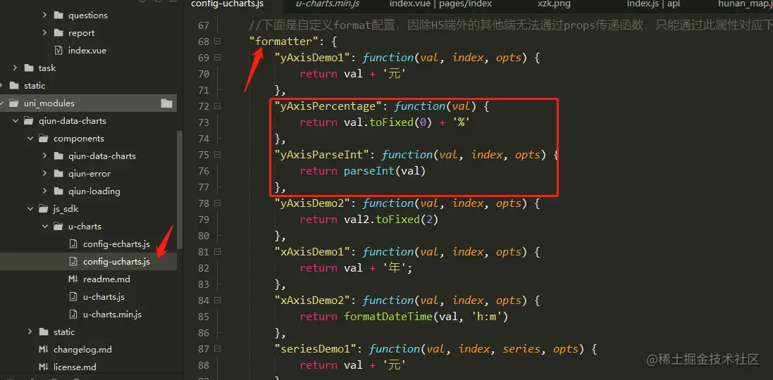773x380 pixels.
Task: Click the static folder icon above uni_modules
Action: coord(14,86)
